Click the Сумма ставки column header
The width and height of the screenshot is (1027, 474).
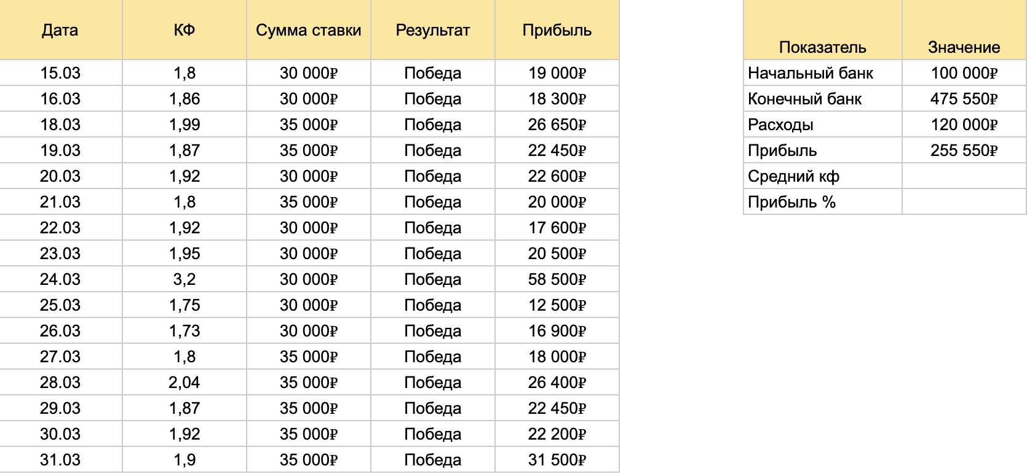[x=308, y=30]
